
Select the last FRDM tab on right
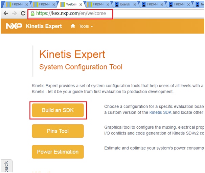click(179, 4)
